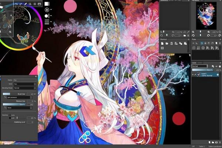The width and height of the screenshot is (222, 148).
Task: Select the parallel lines snap in the Ruler panel
Action: coord(194,48)
